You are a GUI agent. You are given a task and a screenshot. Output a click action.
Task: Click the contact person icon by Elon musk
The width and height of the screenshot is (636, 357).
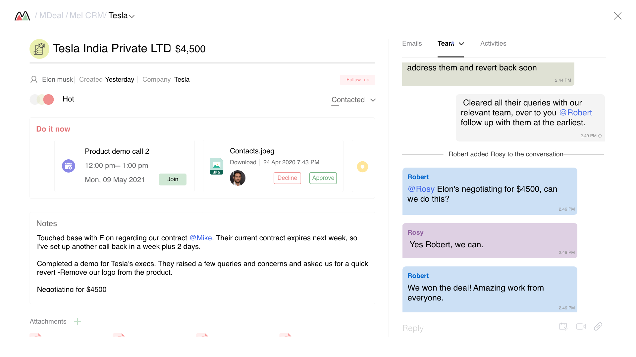click(34, 80)
